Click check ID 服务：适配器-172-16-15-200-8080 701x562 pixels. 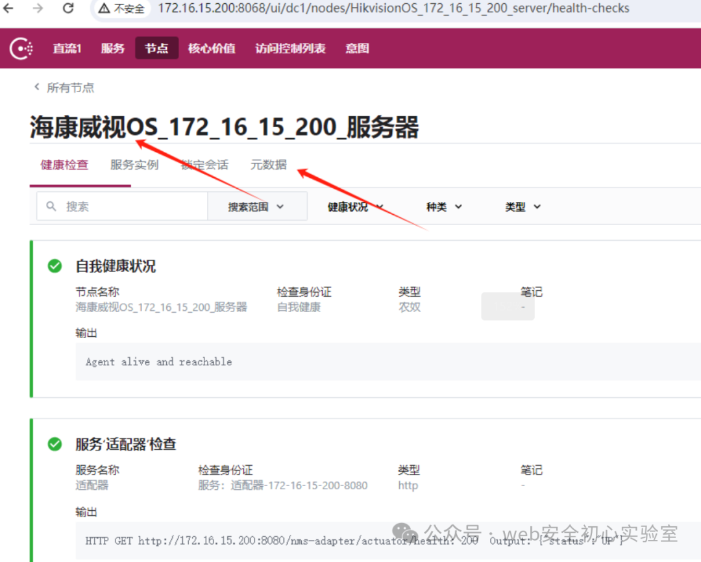283,485
